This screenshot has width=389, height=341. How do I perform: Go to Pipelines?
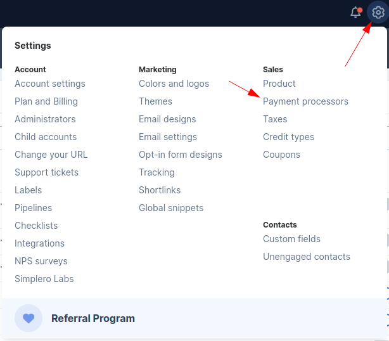[x=33, y=208]
